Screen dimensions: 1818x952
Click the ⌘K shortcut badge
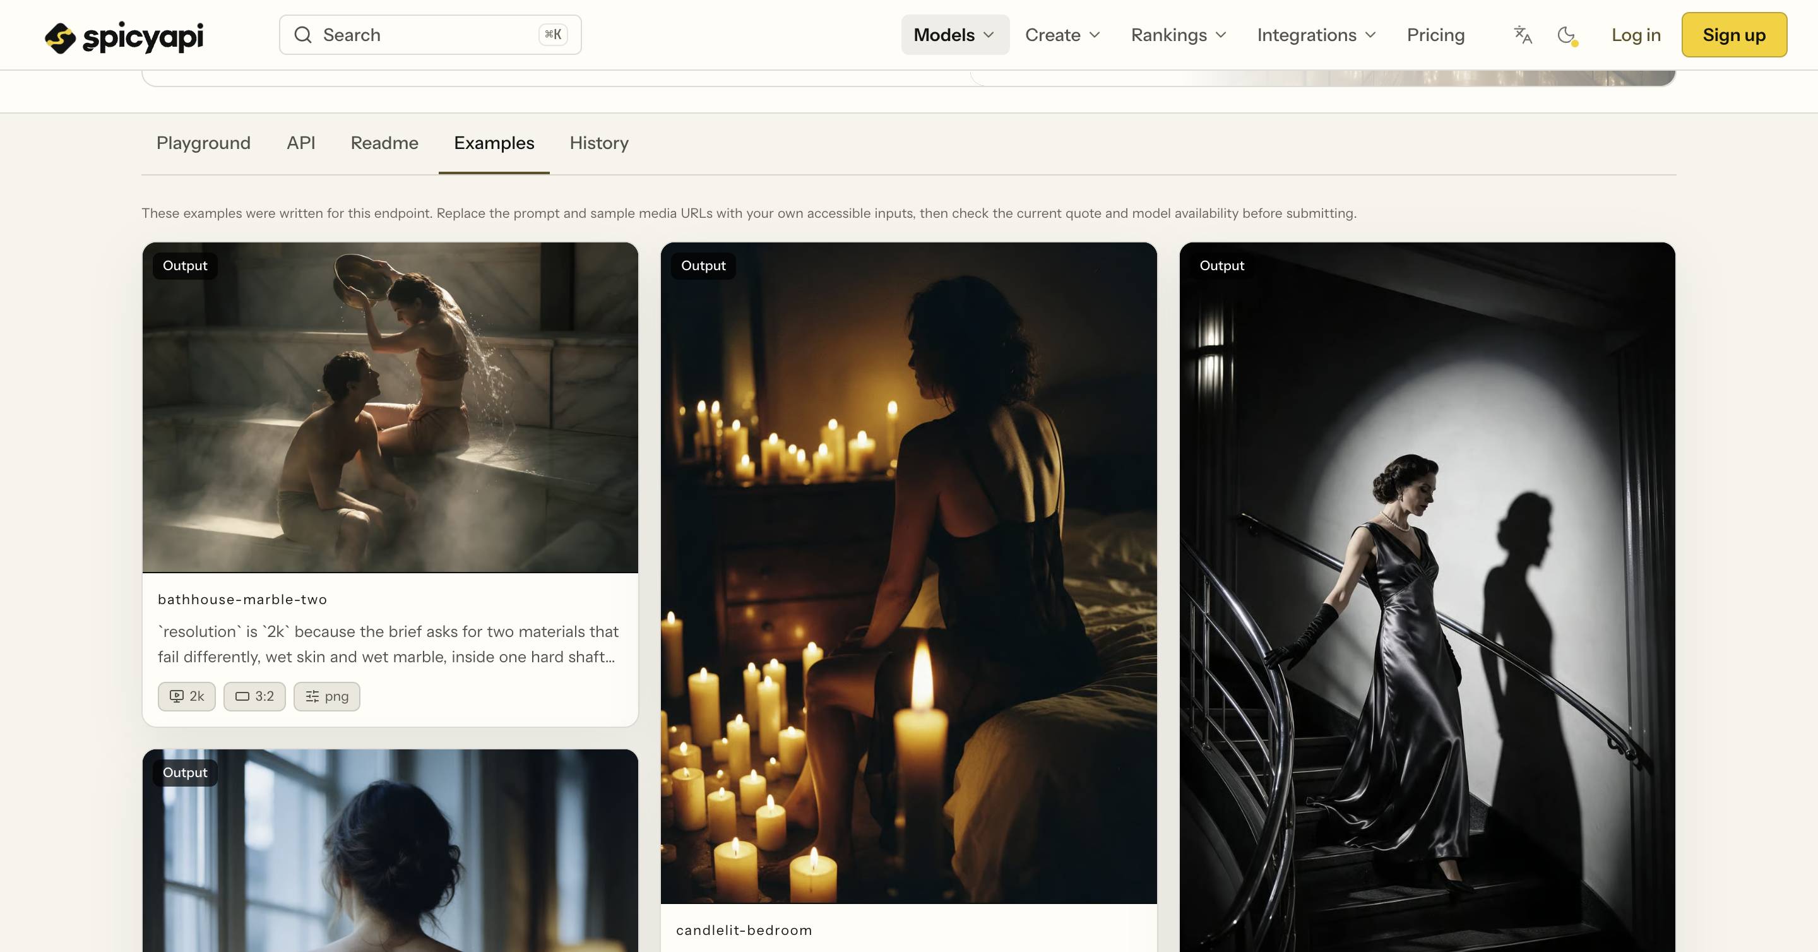(x=554, y=35)
